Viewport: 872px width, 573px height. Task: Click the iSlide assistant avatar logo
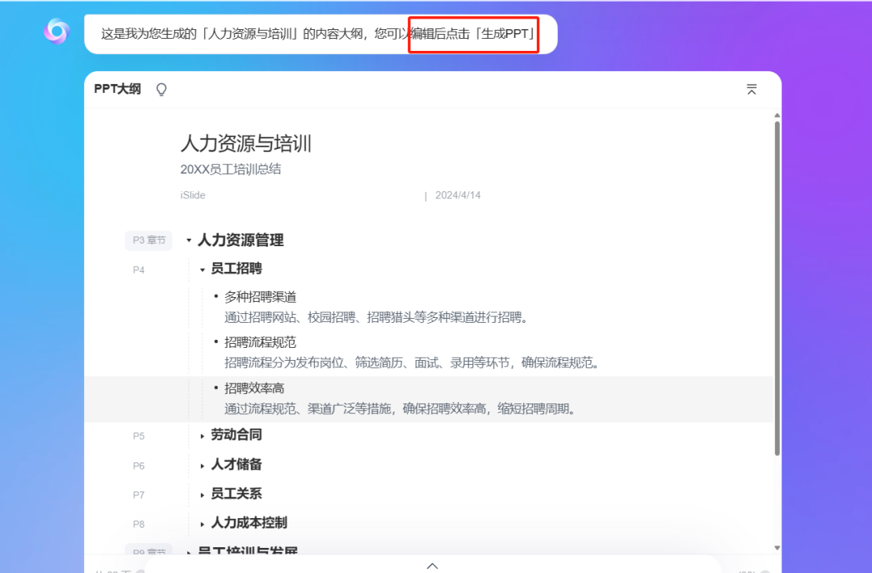(x=55, y=32)
